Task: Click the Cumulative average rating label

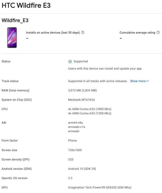Action: pyautogui.click(x=137, y=33)
